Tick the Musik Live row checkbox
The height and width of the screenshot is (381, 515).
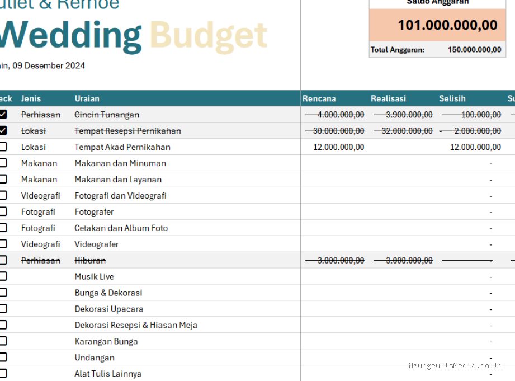[x=3, y=276]
